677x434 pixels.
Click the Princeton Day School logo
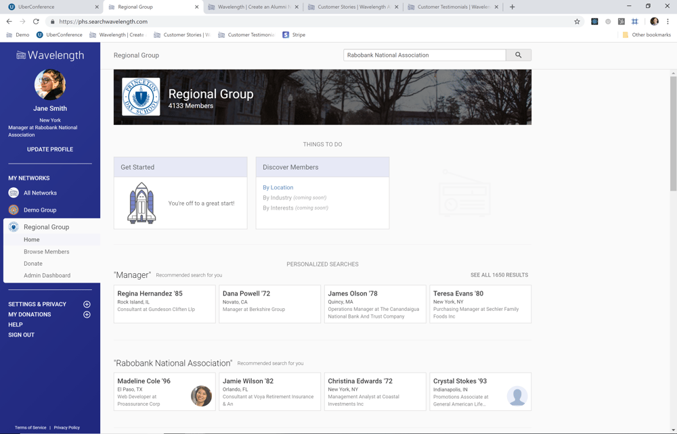click(141, 97)
